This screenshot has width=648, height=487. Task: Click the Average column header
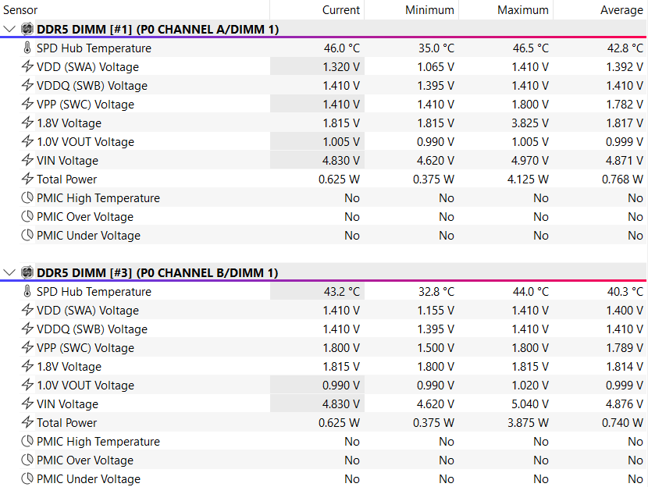[x=621, y=10]
